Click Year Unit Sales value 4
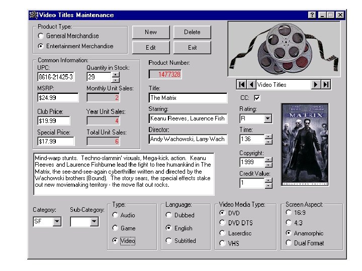 pos(104,121)
